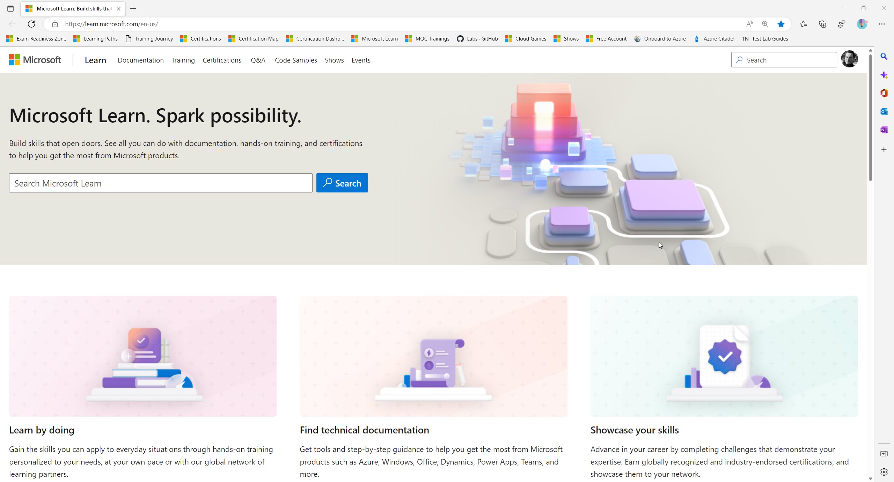The image size is (894, 482).
Task: Open the Shows bookmark
Action: [566, 38]
